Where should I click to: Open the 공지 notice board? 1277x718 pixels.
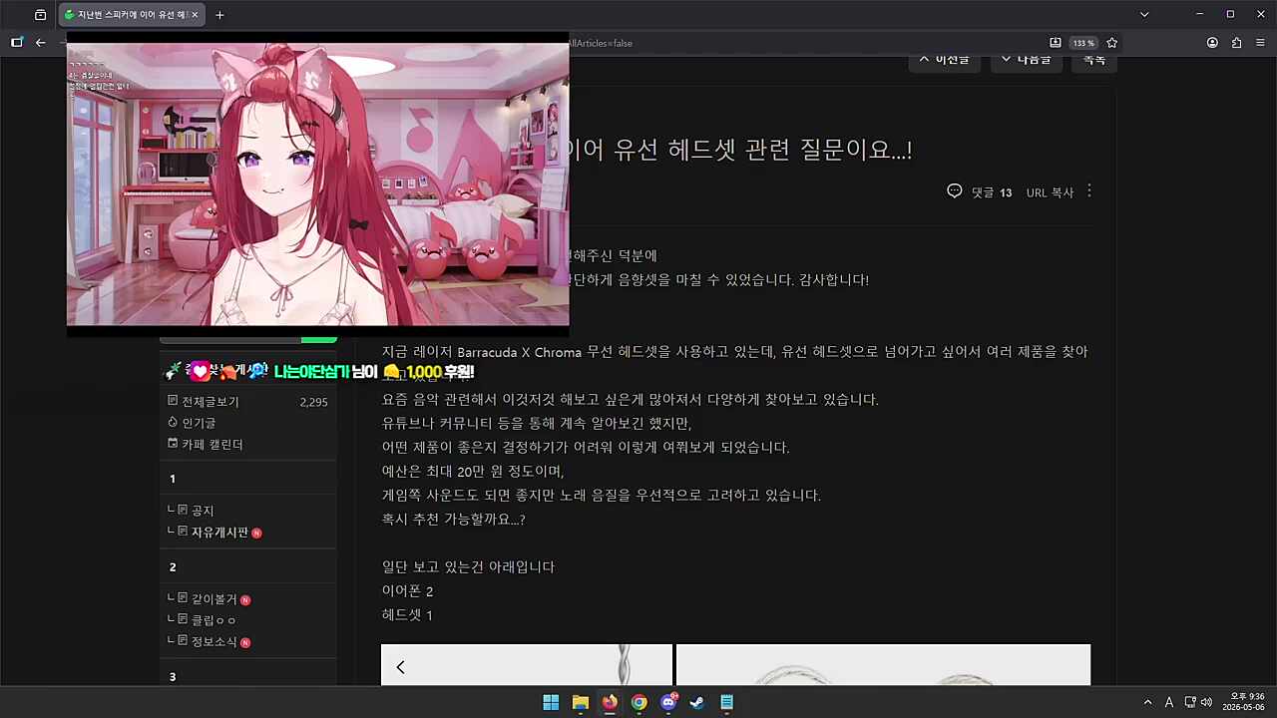click(203, 511)
